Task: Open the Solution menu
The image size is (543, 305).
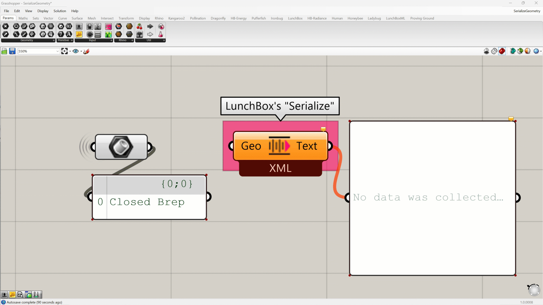Action: 60,11
